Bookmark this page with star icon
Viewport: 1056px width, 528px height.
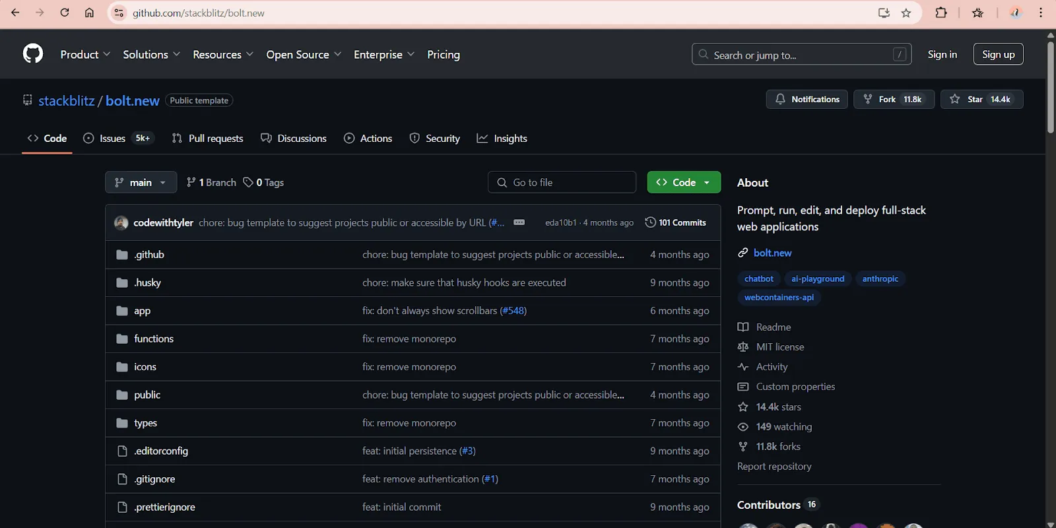pos(906,13)
